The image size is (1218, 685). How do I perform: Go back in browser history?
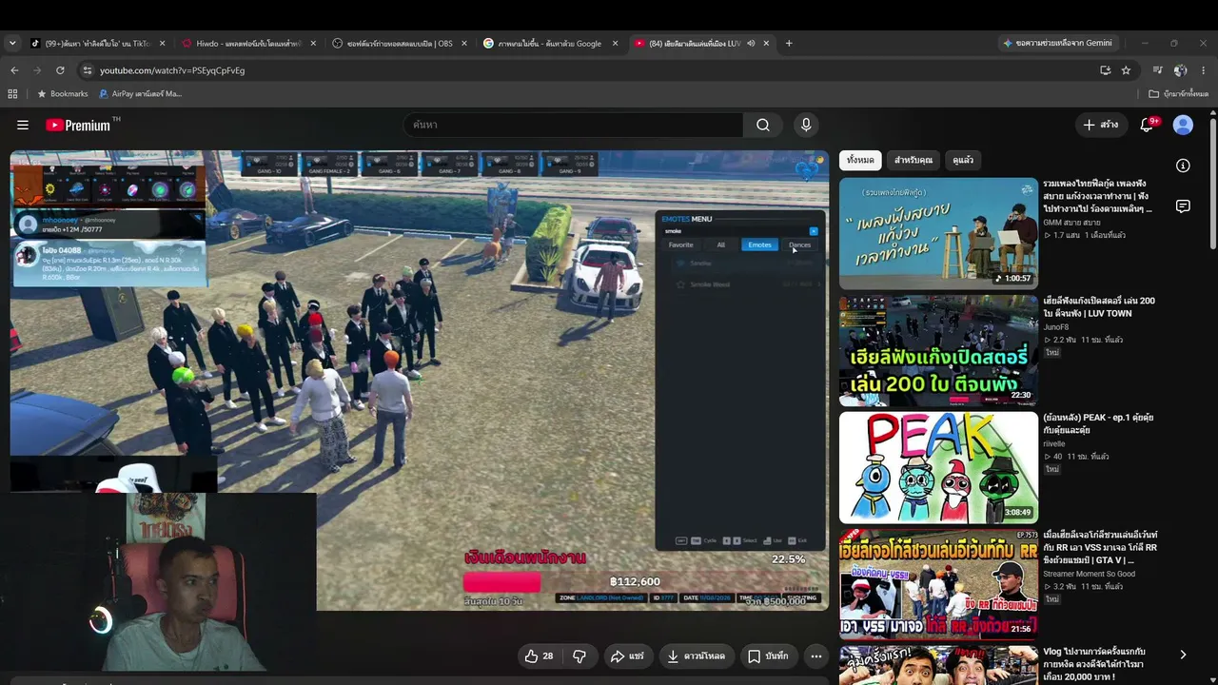point(14,70)
